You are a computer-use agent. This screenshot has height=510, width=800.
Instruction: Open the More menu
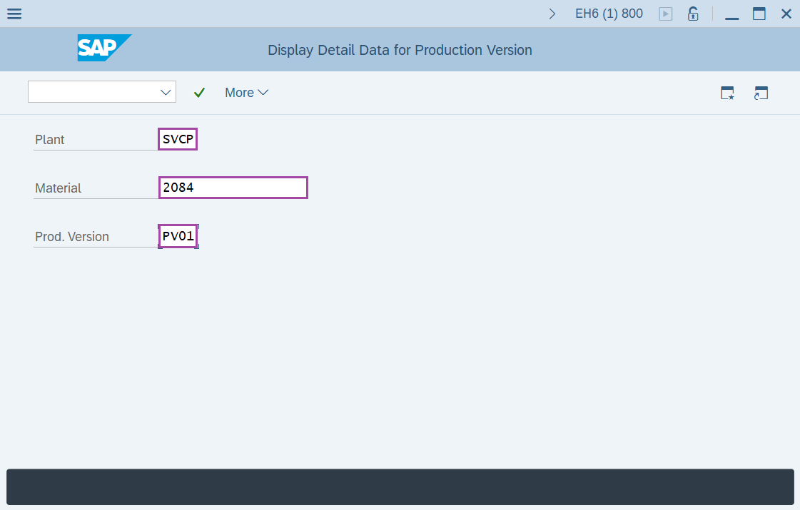pyautogui.click(x=246, y=93)
